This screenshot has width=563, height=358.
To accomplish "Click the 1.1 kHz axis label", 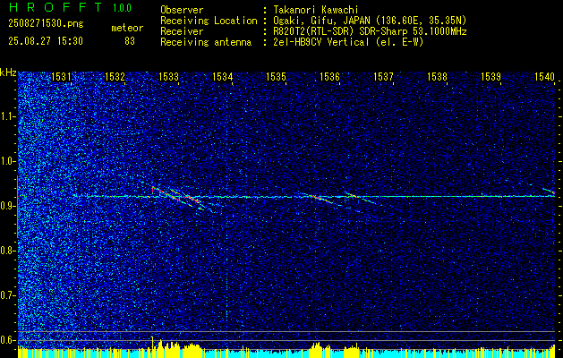I will tap(8, 117).
